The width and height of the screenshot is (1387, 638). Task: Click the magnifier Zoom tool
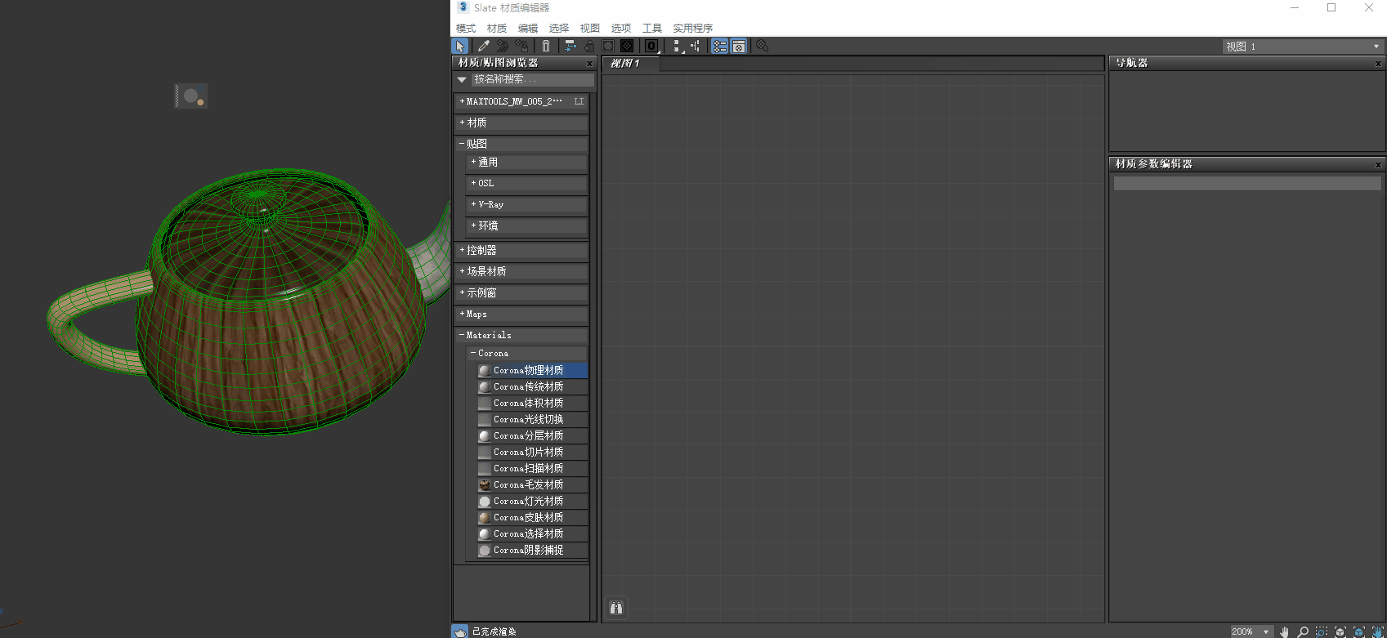1303,631
